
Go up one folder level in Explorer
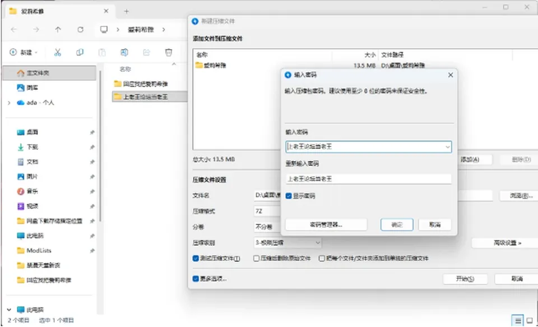pyautogui.click(x=58, y=30)
